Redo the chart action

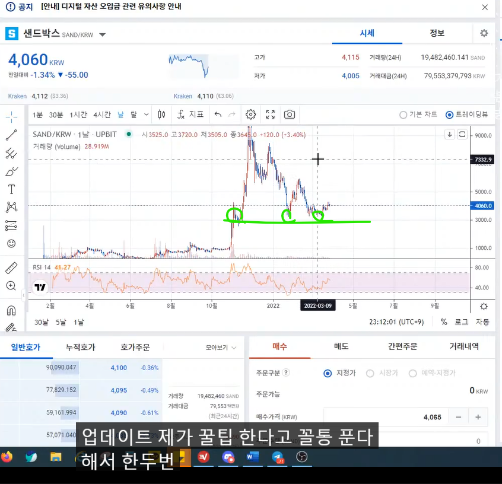[x=232, y=114]
